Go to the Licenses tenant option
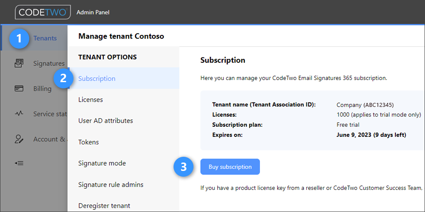The height and width of the screenshot is (212, 425). click(90, 100)
